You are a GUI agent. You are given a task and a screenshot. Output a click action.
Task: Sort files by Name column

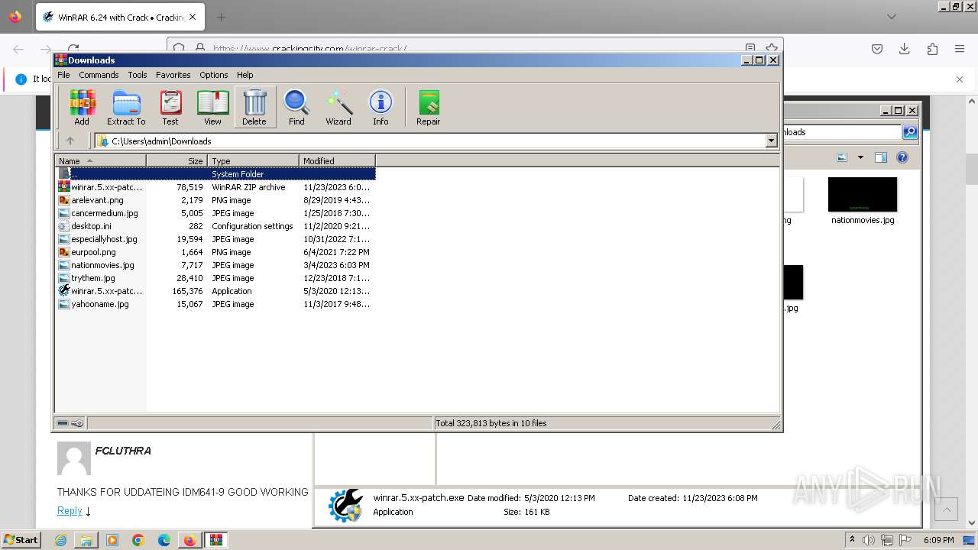(100, 161)
